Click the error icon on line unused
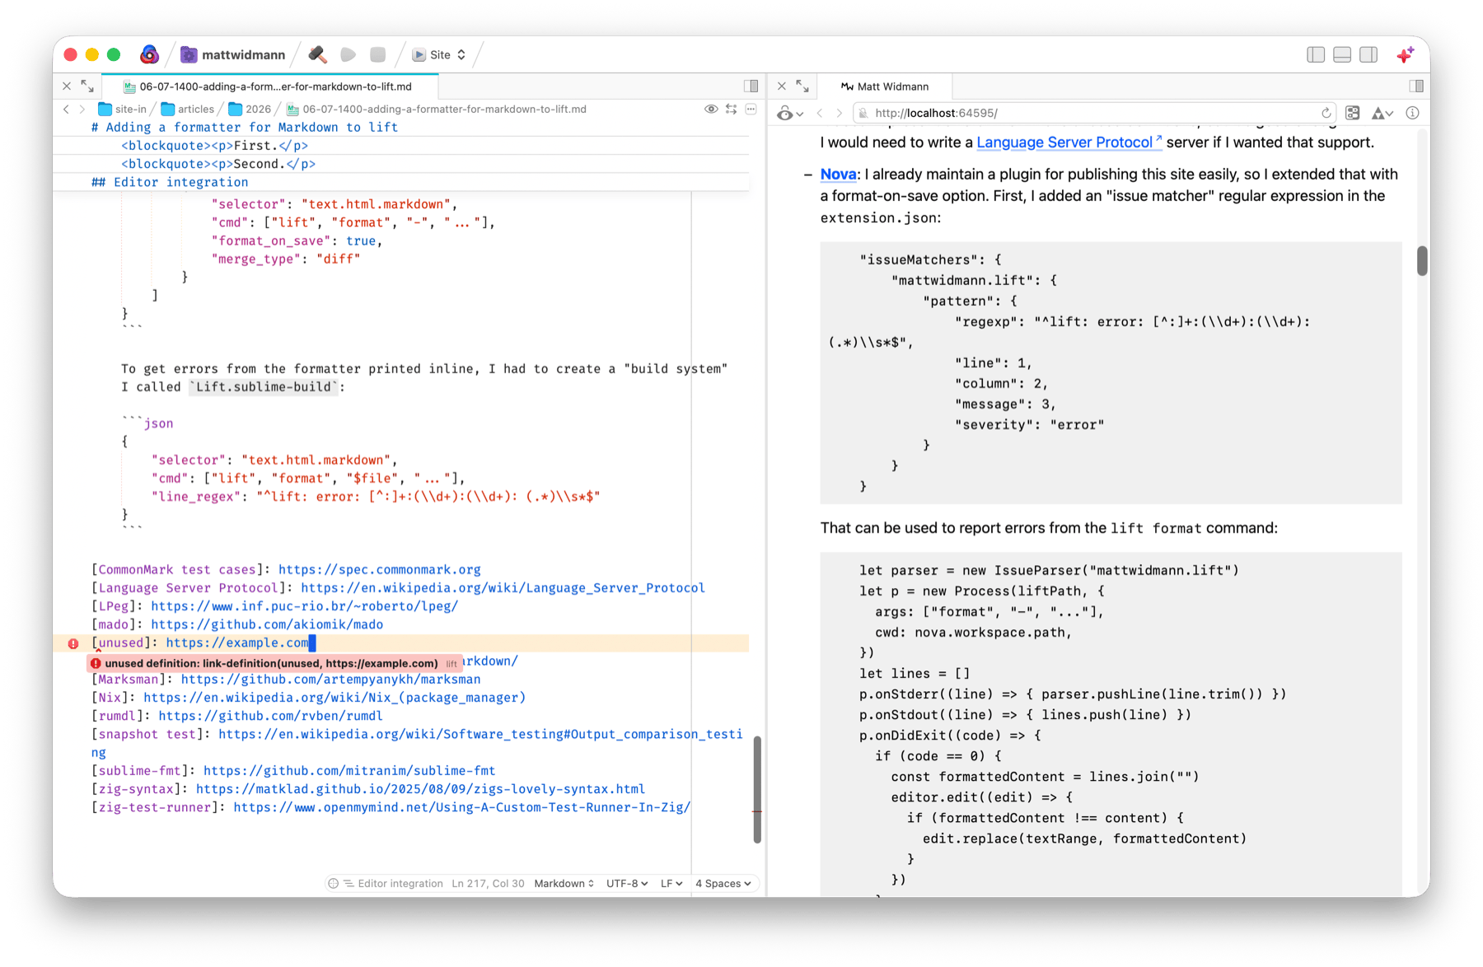Image resolution: width=1483 pixels, height=967 pixels. [73, 643]
